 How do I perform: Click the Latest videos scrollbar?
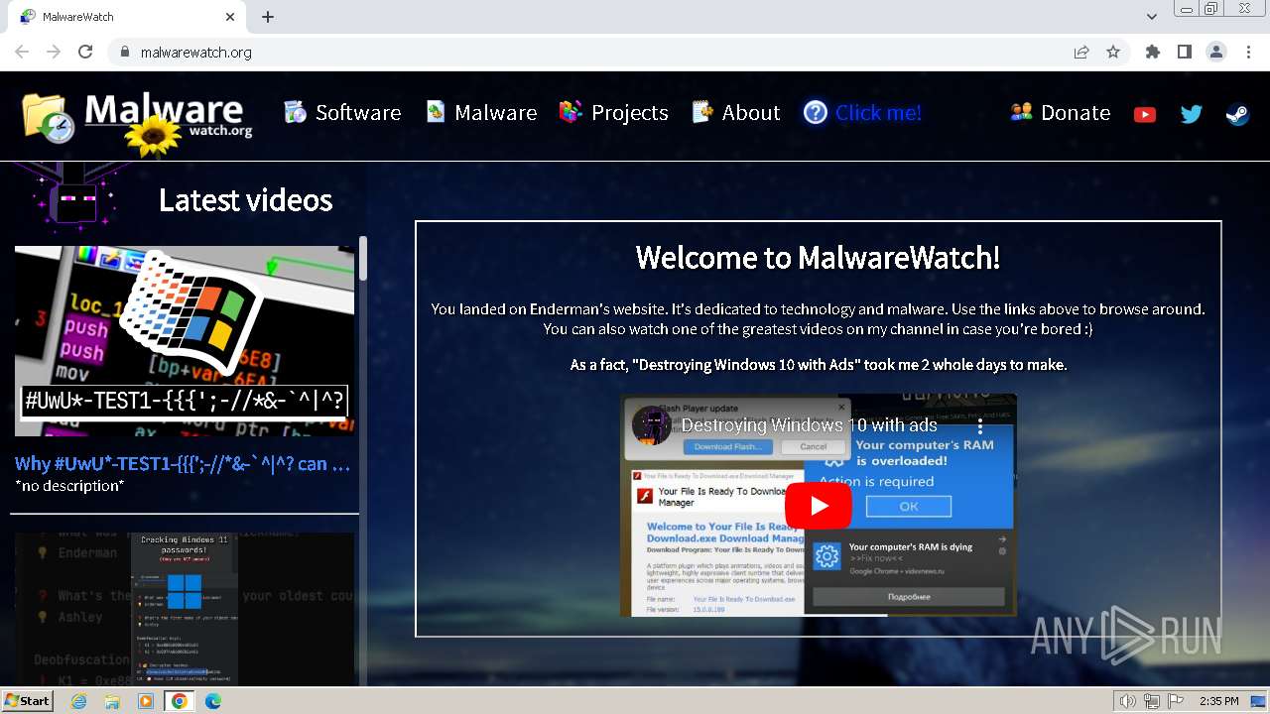click(x=363, y=258)
